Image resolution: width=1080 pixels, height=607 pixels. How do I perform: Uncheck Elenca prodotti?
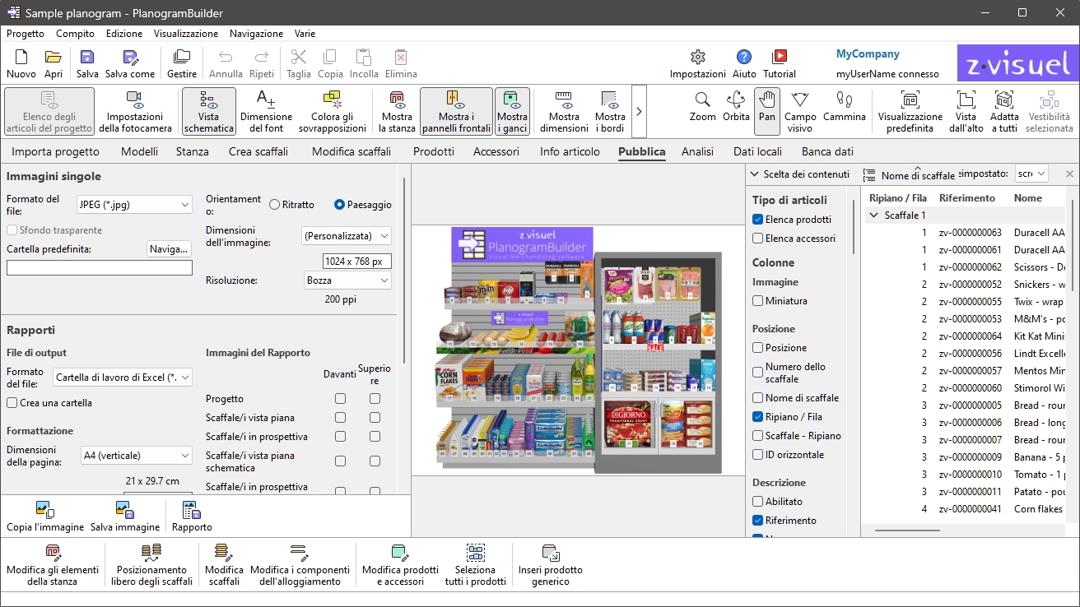(758, 220)
